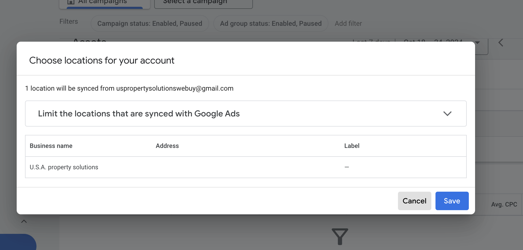Viewport: 523px width, 250px height.
Task: Click the dash in Label cell
Action: coord(347,167)
